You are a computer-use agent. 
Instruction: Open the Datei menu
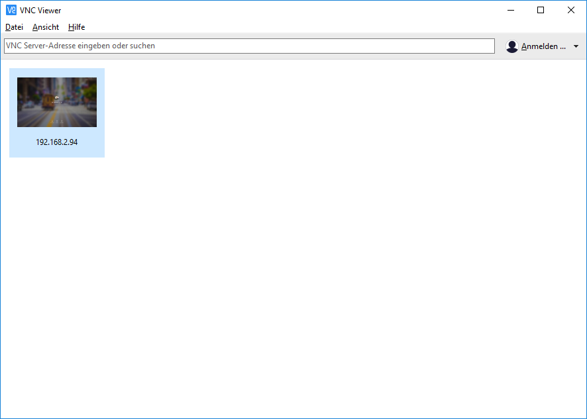(x=14, y=27)
